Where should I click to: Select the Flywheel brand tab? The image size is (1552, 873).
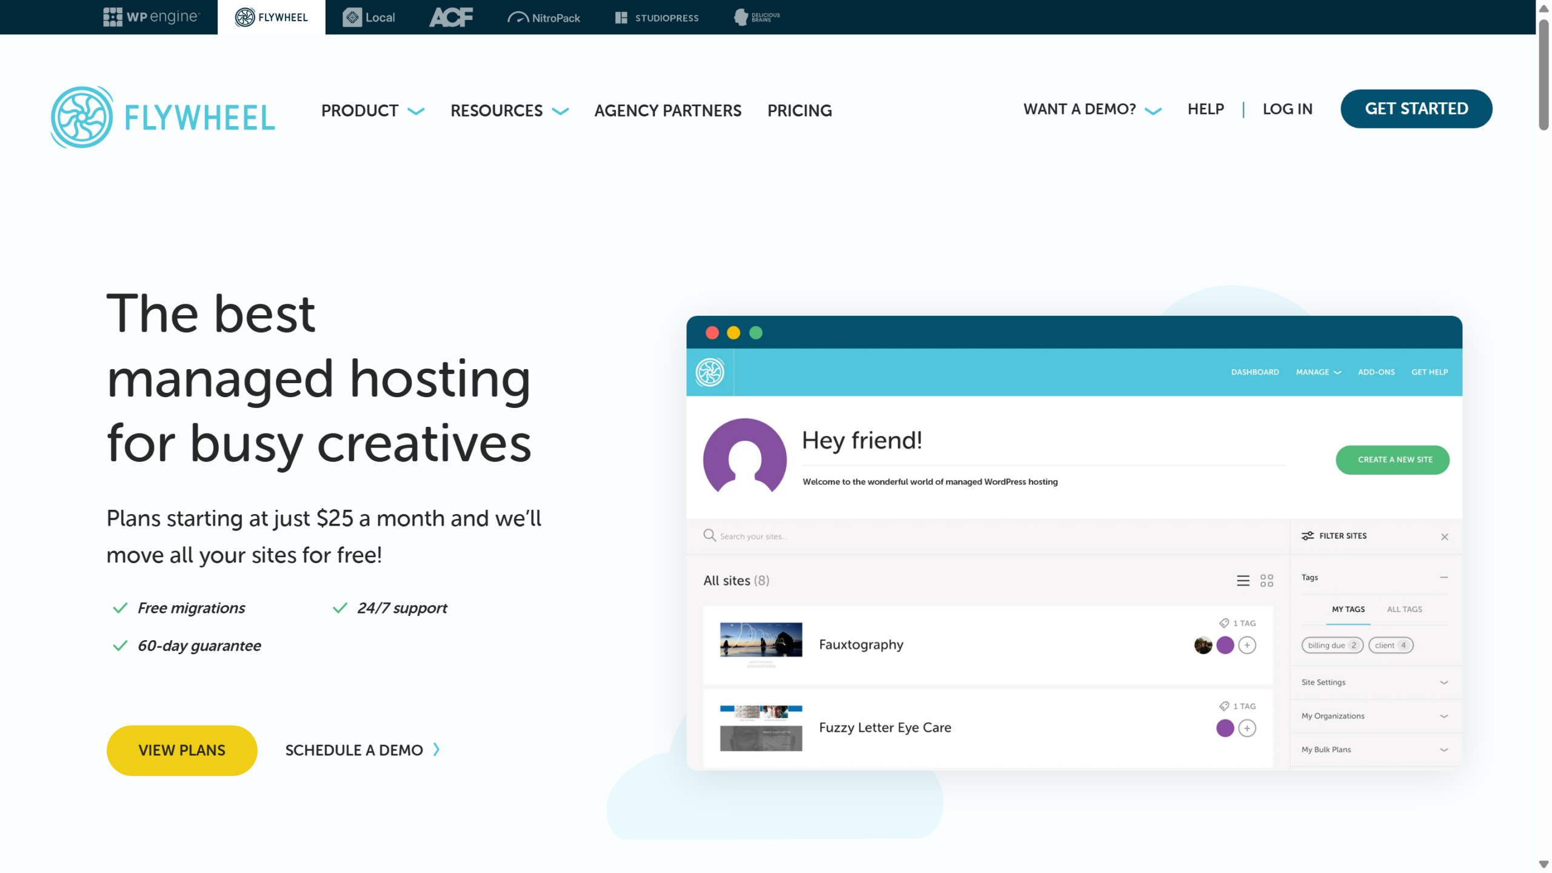click(x=271, y=17)
